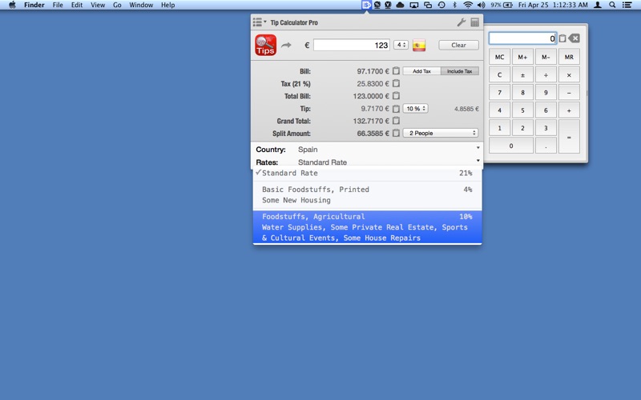Image resolution: width=641 pixels, height=400 pixels.
Task: Click the plus-minus ± calculator key
Action: point(522,75)
